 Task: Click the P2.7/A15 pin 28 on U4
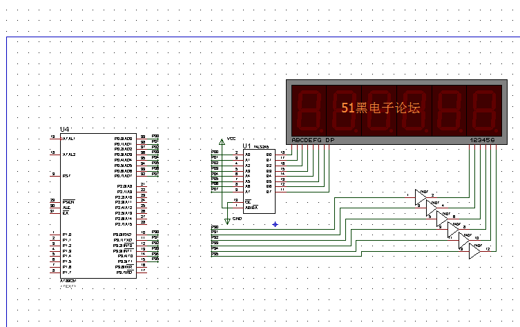[142, 224]
